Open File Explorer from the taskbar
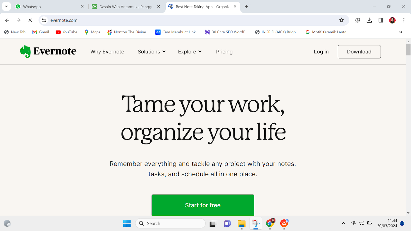The width and height of the screenshot is (411, 231). tap(241, 224)
